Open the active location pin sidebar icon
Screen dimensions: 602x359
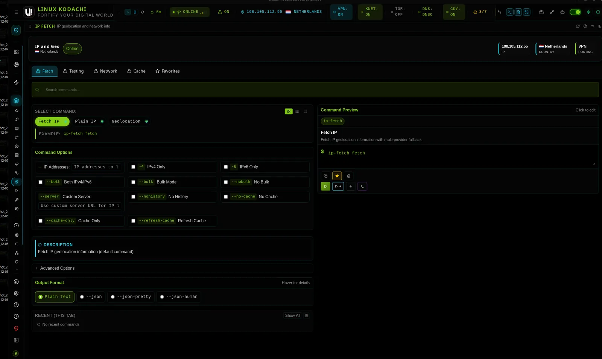pos(17,182)
